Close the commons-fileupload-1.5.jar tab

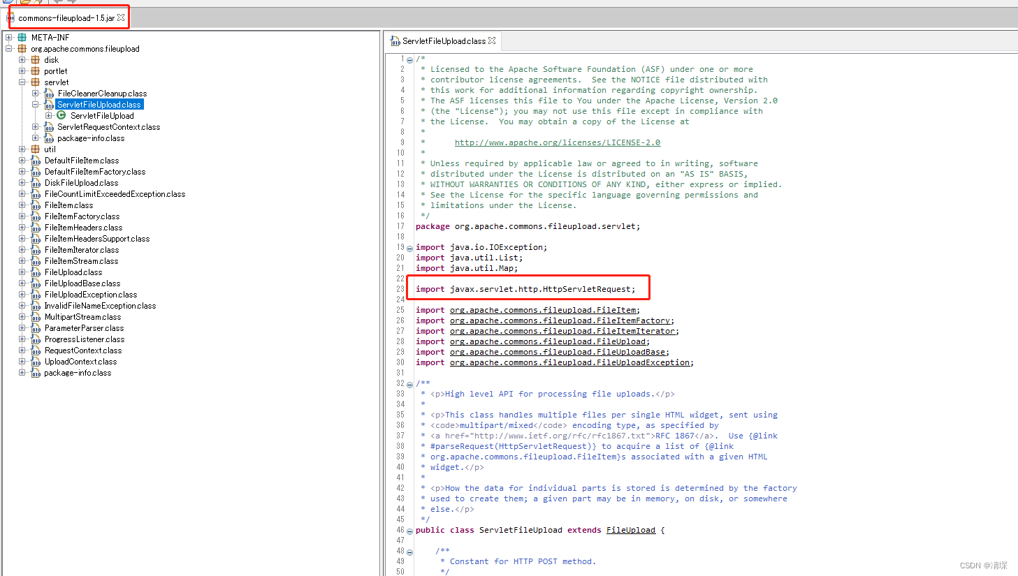(x=121, y=17)
